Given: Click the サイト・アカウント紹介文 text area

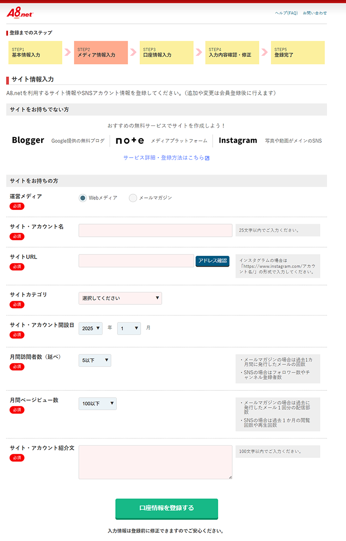Looking at the screenshot, I should [155, 462].
